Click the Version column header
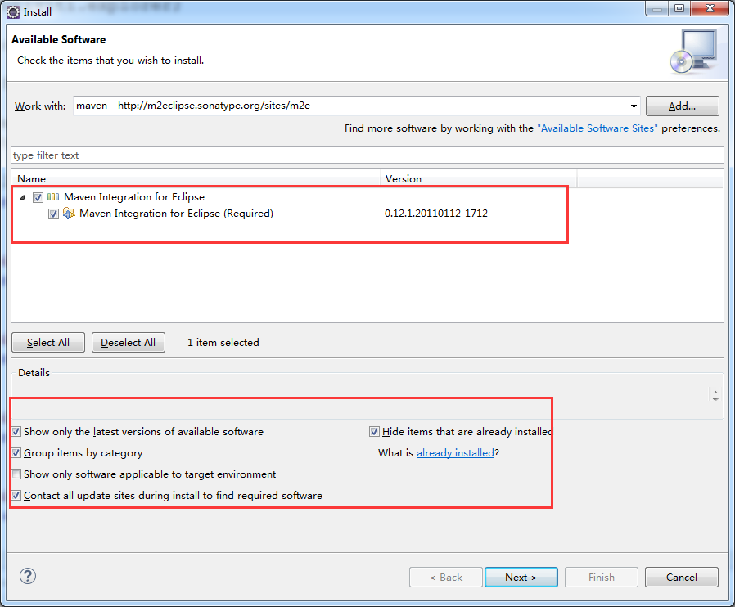This screenshot has width=735, height=607. pos(478,179)
